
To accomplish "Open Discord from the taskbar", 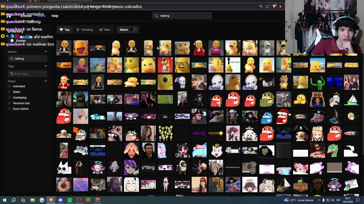I will click(60, 200).
